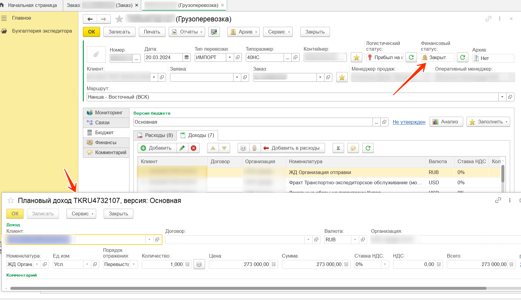The width and height of the screenshot is (521, 301).
Task: Edit selected income row with pencil icon
Action: tap(182, 148)
